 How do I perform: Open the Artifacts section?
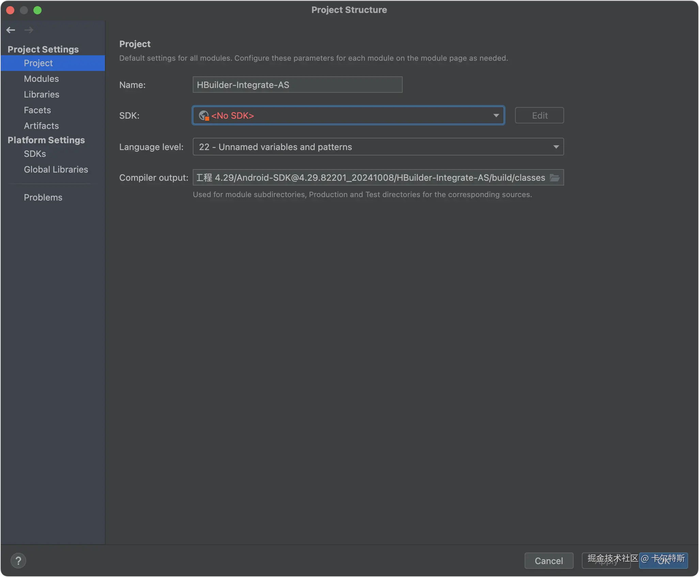(x=41, y=126)
